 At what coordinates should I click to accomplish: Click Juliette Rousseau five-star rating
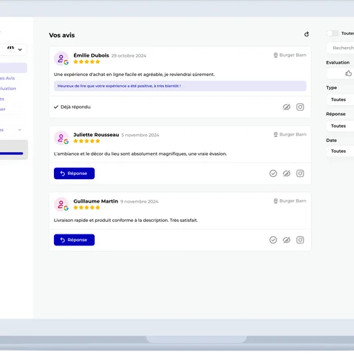pos(86,141)
